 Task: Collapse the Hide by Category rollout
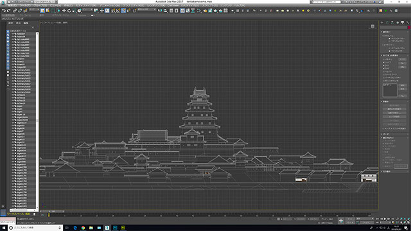click(390, 55)
